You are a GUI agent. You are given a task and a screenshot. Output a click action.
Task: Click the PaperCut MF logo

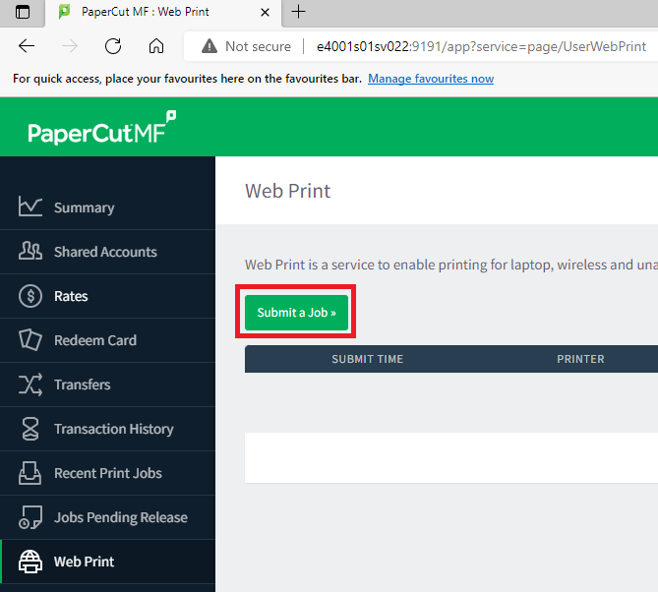(102, 128)
